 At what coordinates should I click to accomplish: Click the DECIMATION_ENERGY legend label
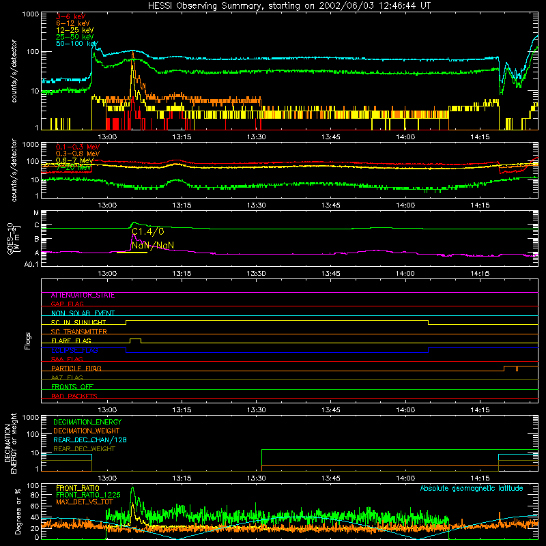pos(87,422)
